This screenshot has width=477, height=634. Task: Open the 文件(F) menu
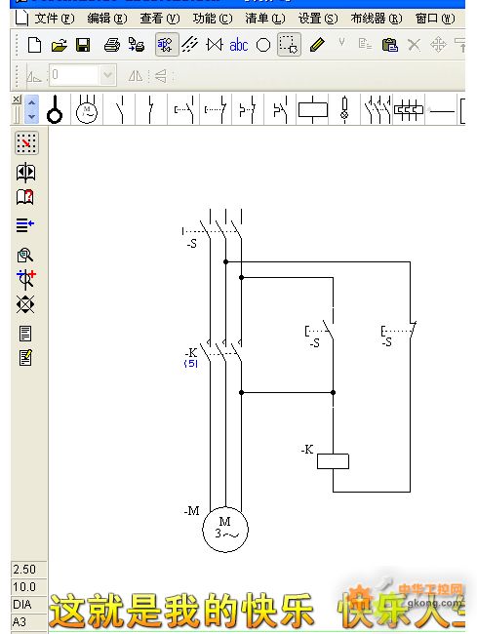55,19
